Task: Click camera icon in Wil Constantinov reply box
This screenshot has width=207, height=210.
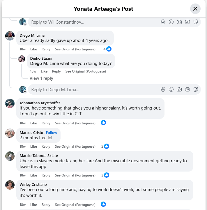Action: (179, 22)
